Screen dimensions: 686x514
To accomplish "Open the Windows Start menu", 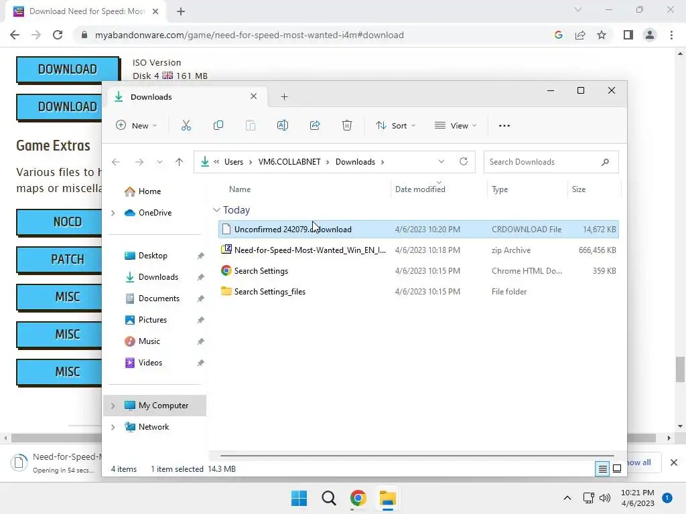I will [299, 498].
